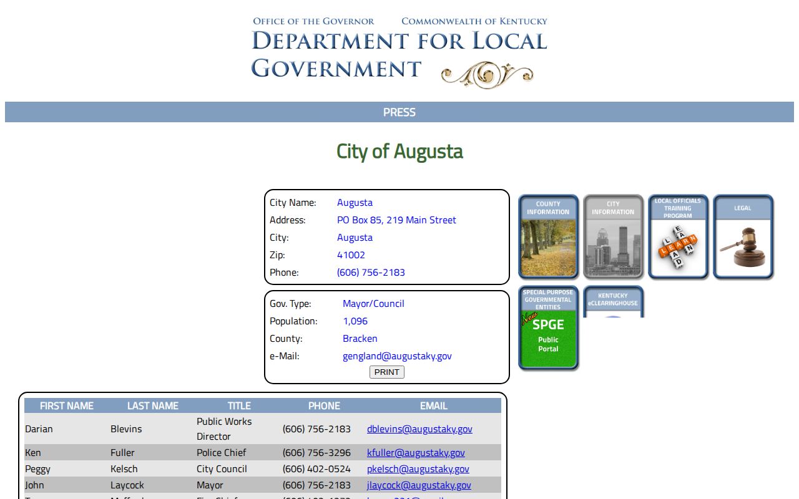Open the County Information tile
The width and height of the screenshot is (799, 499).
(x=548, y=236)
